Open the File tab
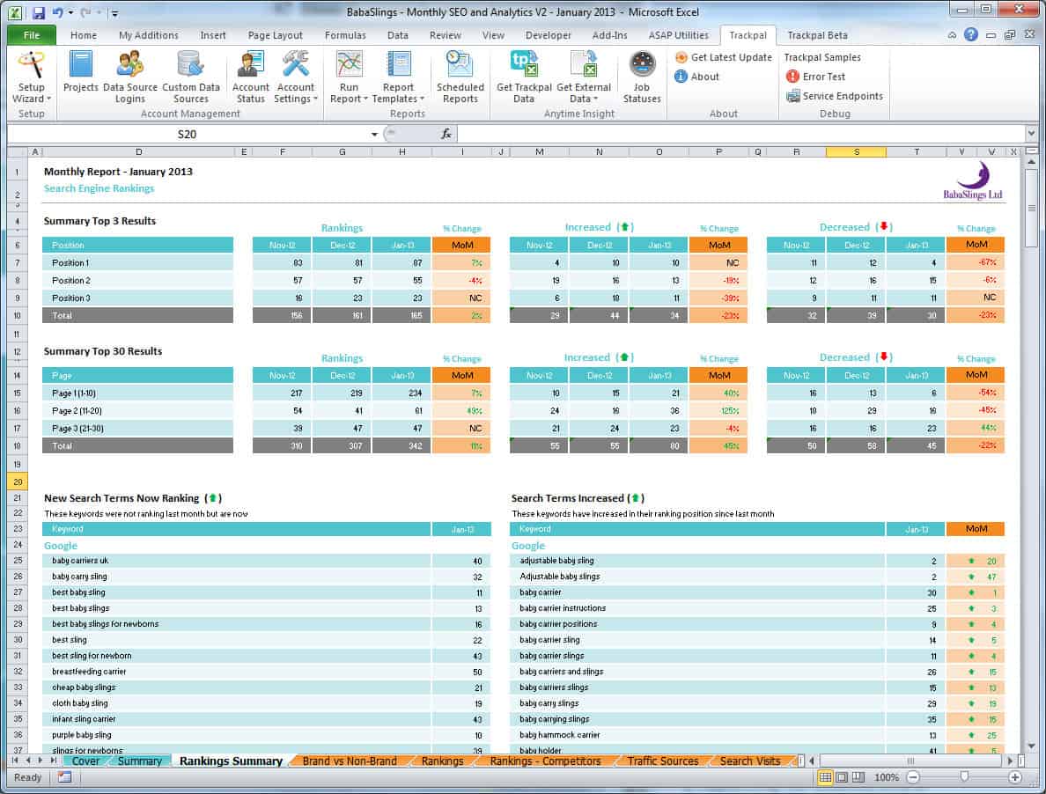 point(32,35)
